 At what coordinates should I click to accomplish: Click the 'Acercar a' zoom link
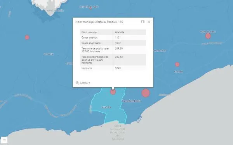[x=83, y=83]
